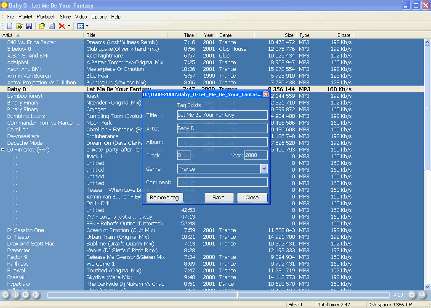Click the Track number field
This screenshot has height=308, width=431.
point(184,155)
